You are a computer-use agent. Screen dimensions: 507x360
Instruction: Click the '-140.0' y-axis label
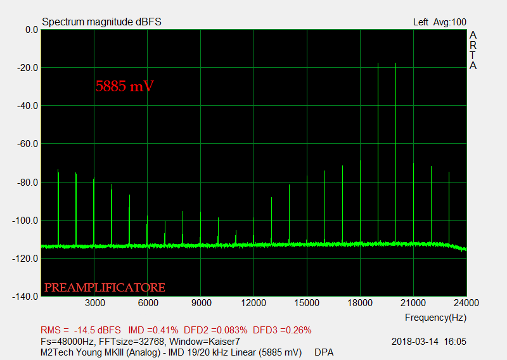click(25, 296)
